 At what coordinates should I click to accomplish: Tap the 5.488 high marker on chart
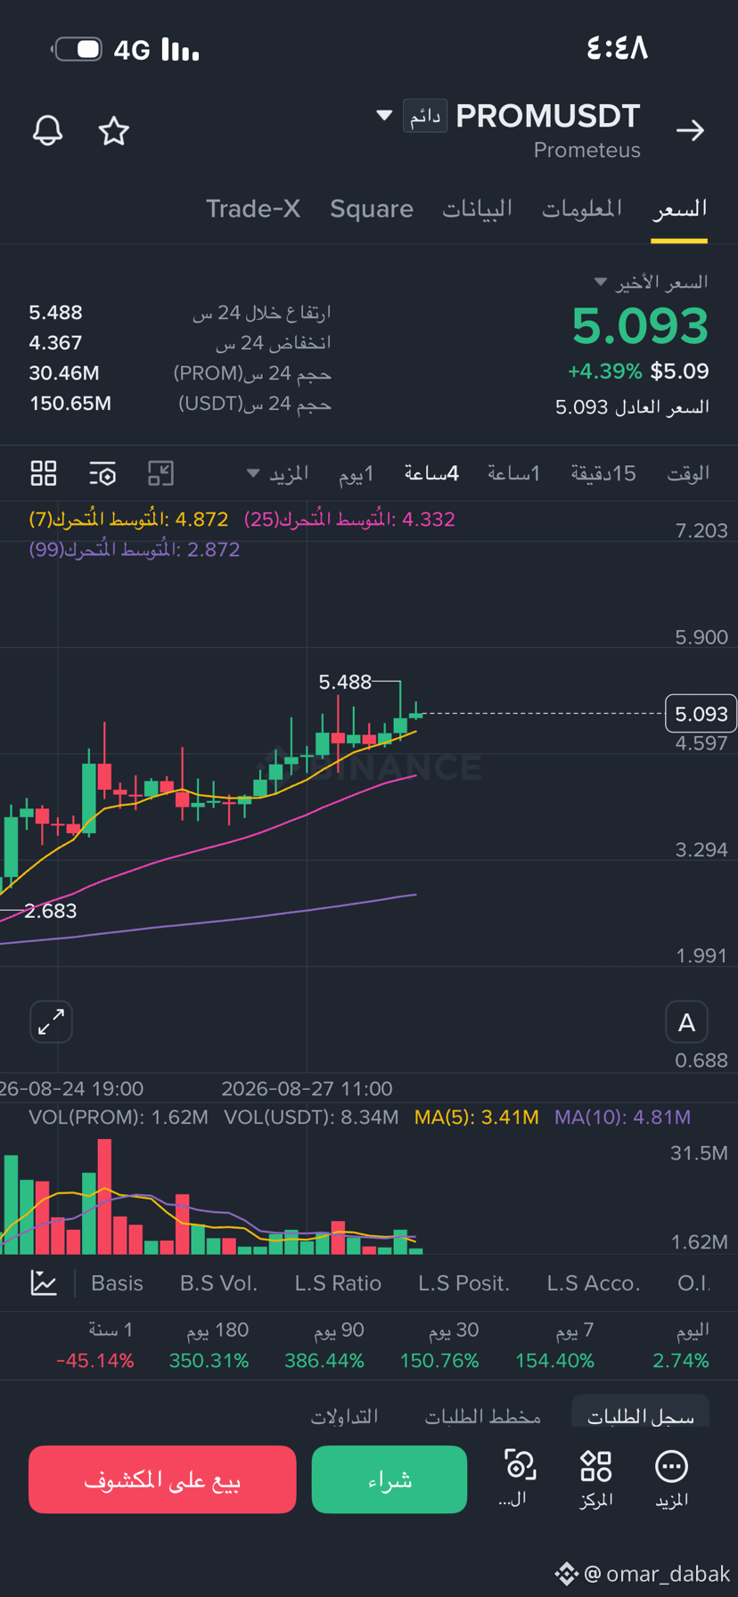(345, 682)
